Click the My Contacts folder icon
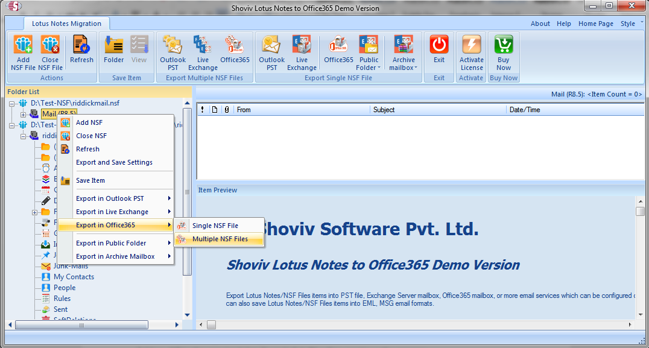The width and height of the screenshot is (649, 348). tap(46, 277)
